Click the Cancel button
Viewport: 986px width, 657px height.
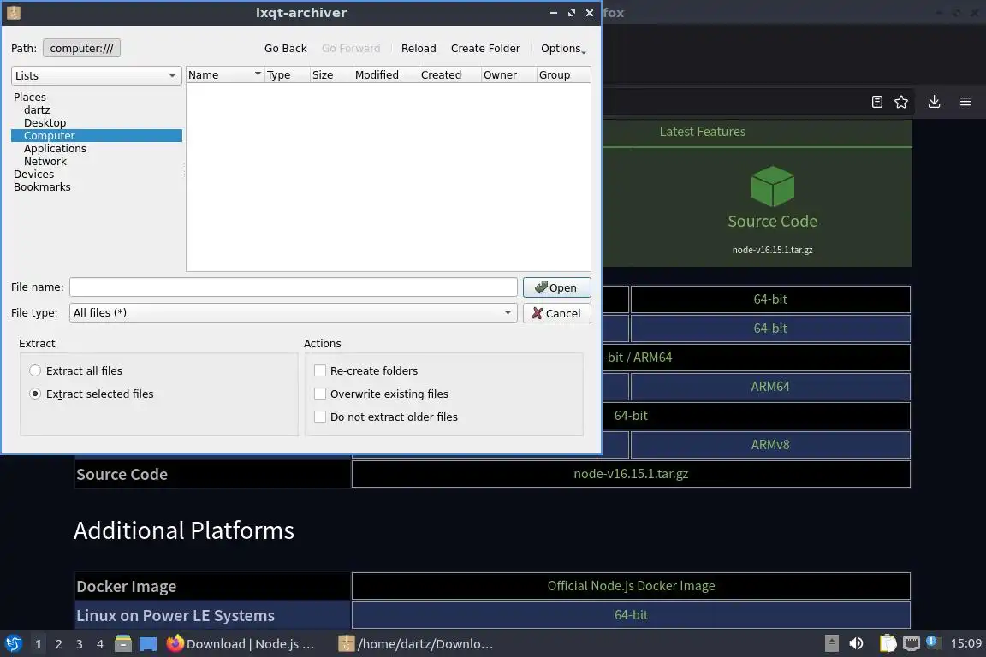tap(556, 313)
